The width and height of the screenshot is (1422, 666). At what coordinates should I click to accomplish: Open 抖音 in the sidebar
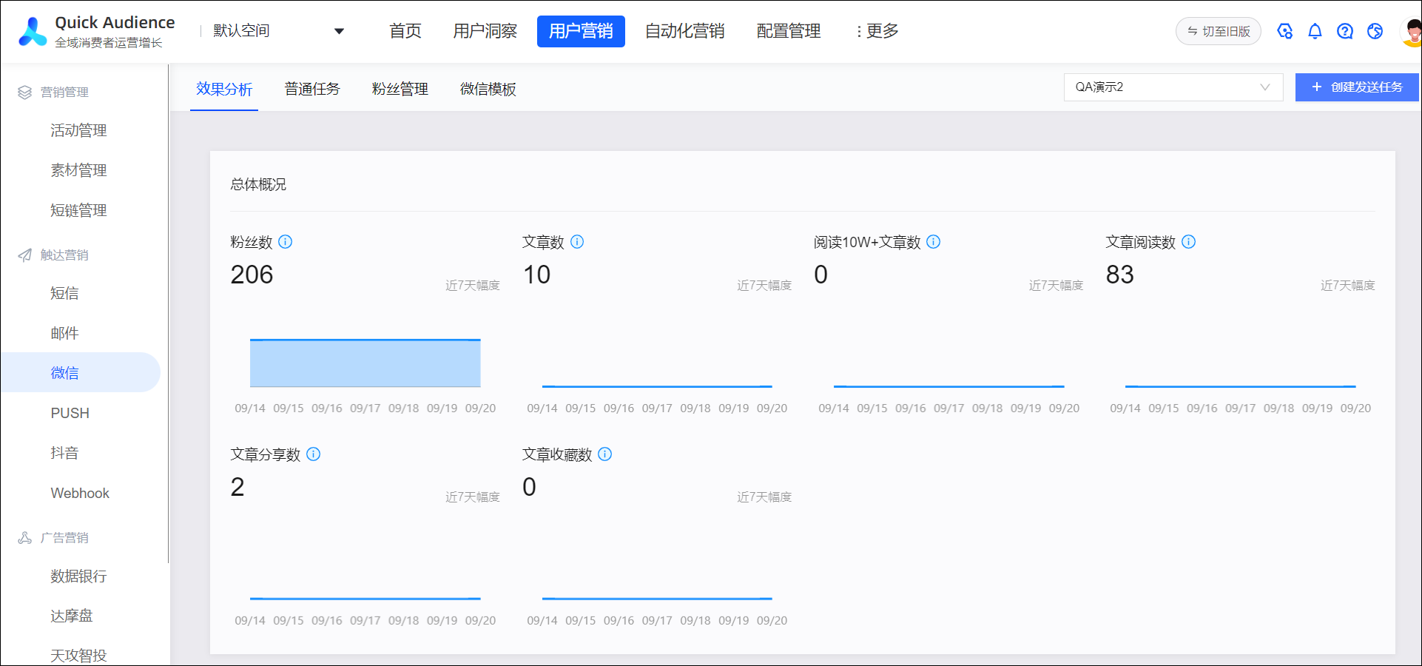pyautogui.click(x=64, y=454)
